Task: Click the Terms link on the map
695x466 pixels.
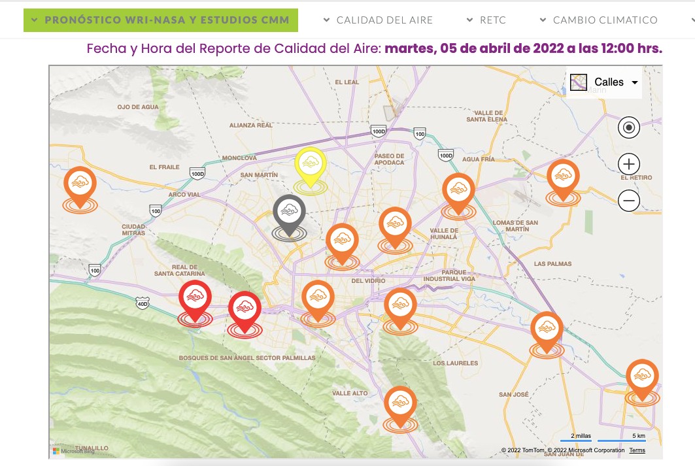Action: 637,450
